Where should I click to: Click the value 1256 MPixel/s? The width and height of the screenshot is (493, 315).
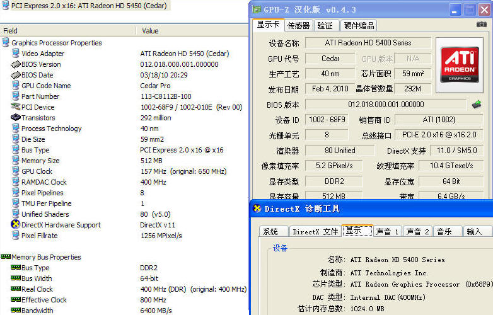(x=161, y=236)
